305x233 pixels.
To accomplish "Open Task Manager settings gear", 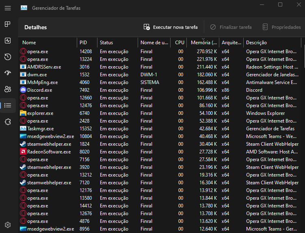I will pos(8,225).
